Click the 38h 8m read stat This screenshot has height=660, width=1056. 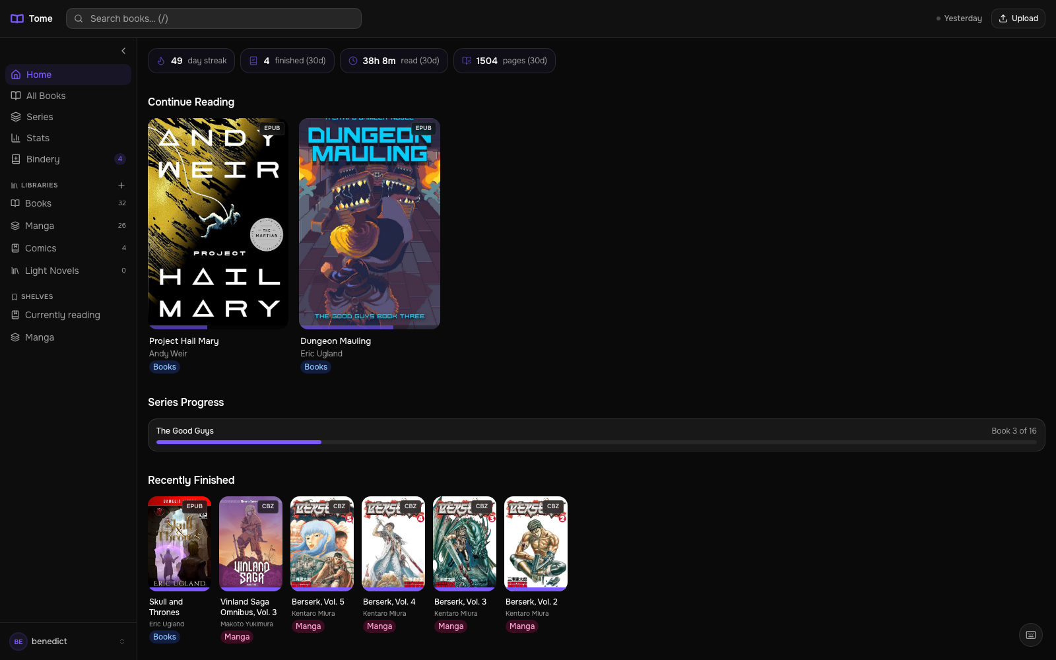tap(394, 61)
